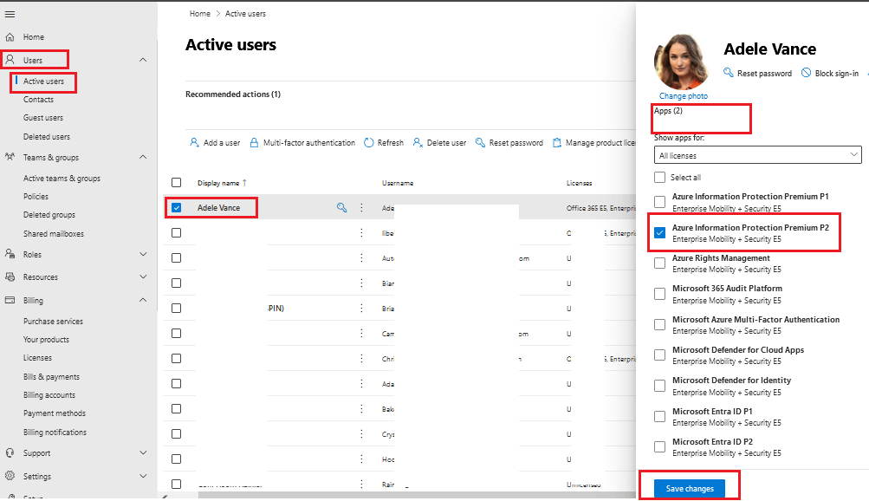This screenshot has width=869, height=501.
Task: Check Microsoft Azure Multi-Factor Authentication checkbox
Action: pyautogui.click(x=659, y=325)
